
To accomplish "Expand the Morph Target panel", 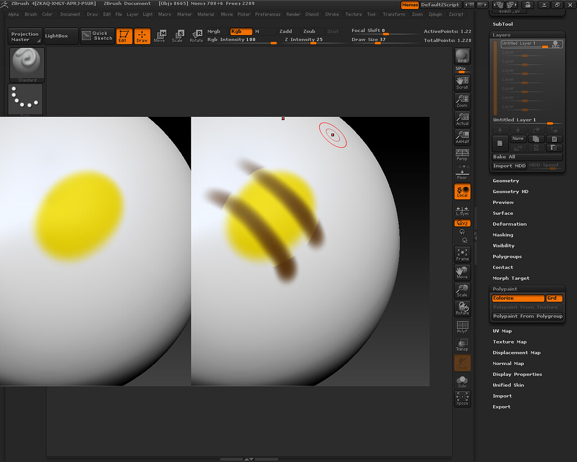I will 511,278.
